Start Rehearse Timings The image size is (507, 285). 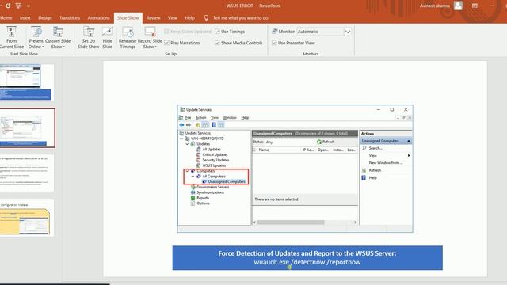(x=128, y=38)
